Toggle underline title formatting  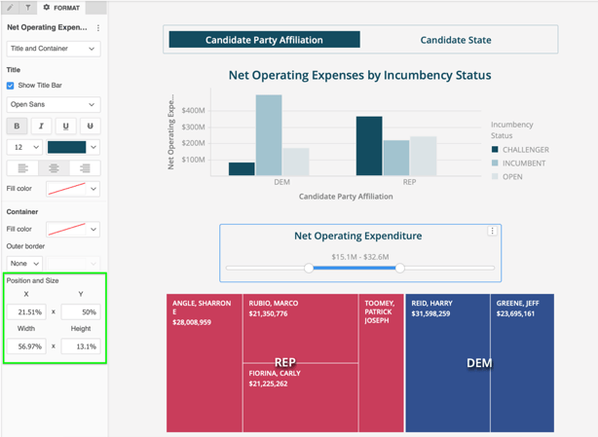[x=65, y=126]
